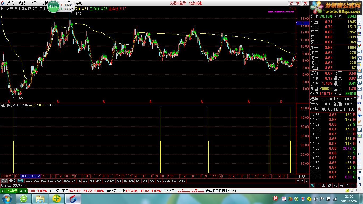Open the 功能 menu

click(x=22, y=3)
